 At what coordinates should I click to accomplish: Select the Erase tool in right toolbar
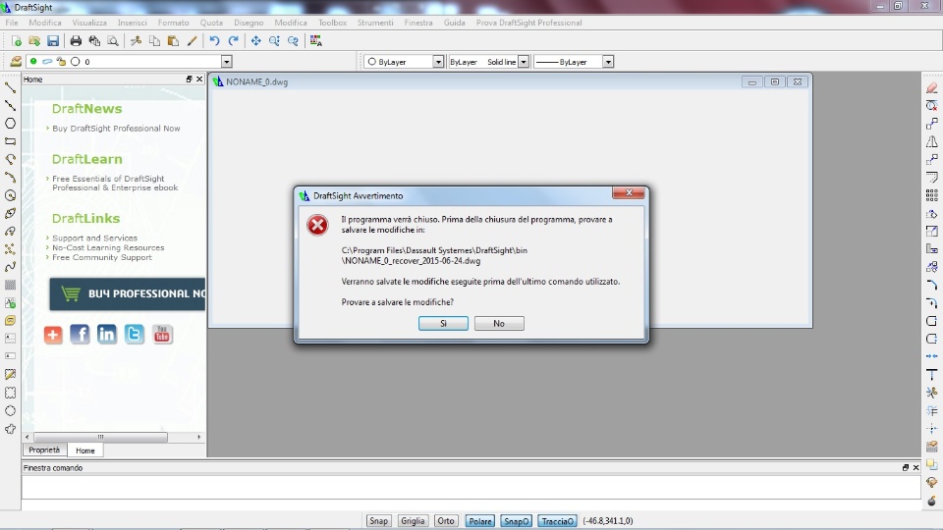pos(931,87)
